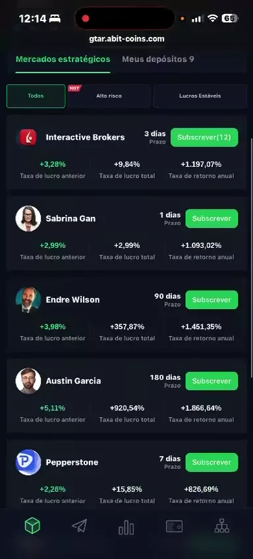Click the Interactive Brokers red logo
The height and width of the screenshot is (559, 253).
(28, 137)
